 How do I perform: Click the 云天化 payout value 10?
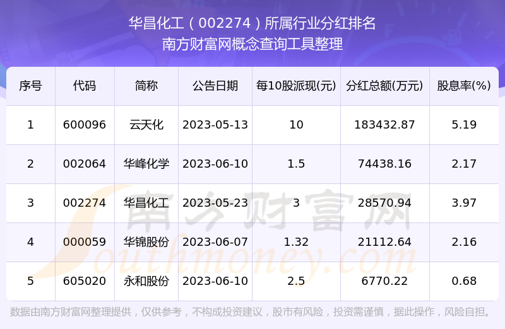click(296, 125)
